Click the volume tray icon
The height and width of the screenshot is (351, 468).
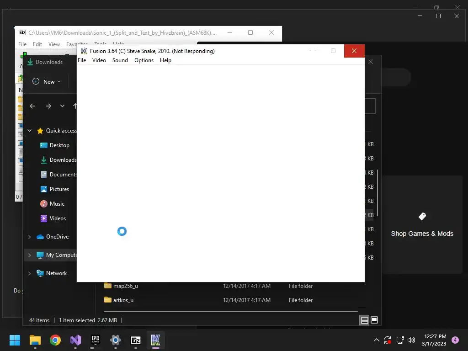[411, 340]
